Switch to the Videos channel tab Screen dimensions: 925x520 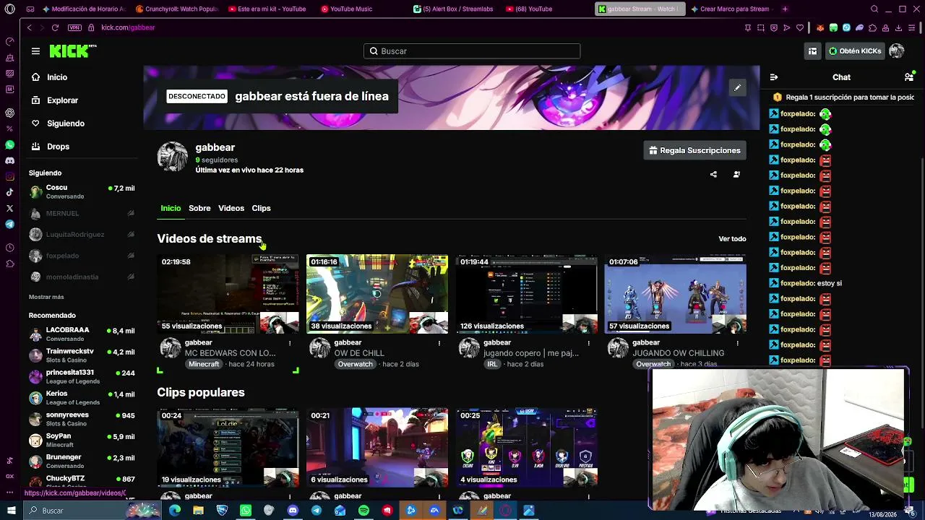tap(231, 208)
